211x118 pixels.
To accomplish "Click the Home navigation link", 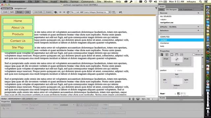I will pos(18,21).
